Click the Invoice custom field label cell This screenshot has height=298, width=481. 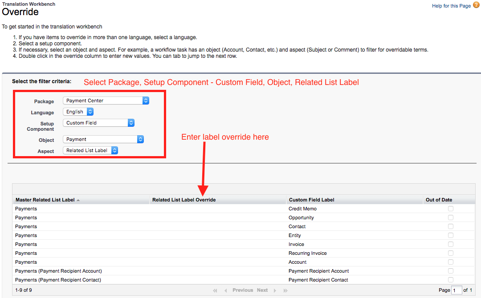296,244
